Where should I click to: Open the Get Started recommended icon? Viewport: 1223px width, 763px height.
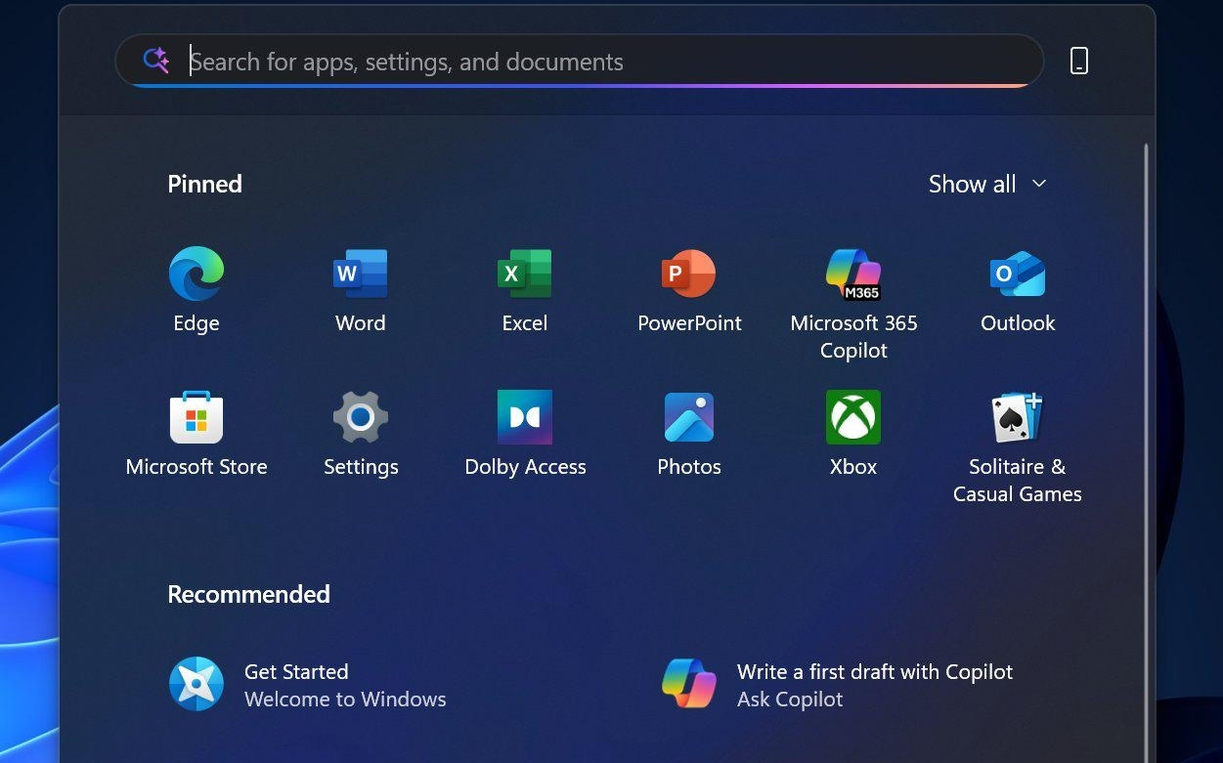(197, 684)
